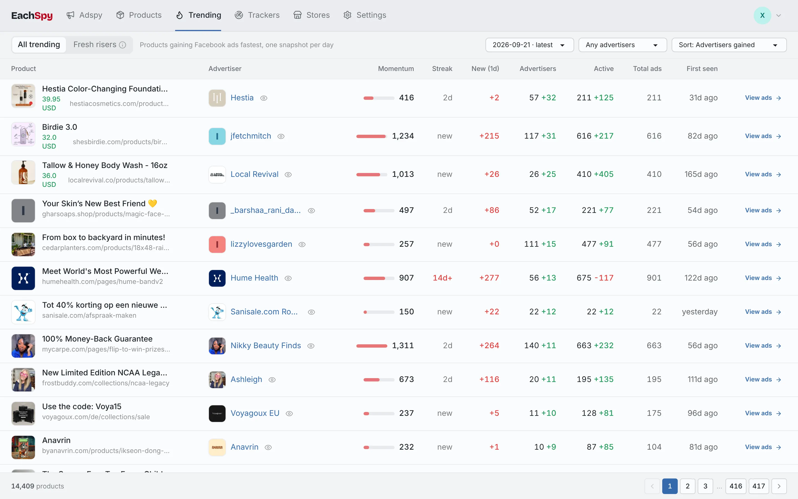Click the arrow beside Hestia's View ads

[x=779, y=98]
